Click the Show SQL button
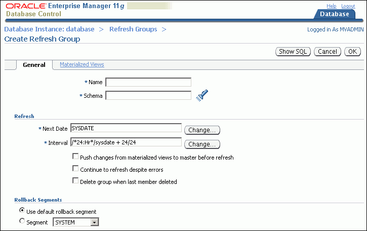 click(293, 52)
